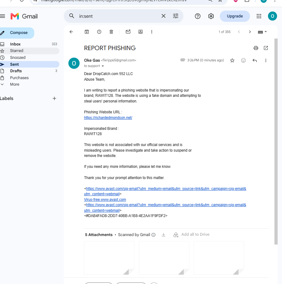Viewport: 282px width, 284px height.
Task: Open the Settings gear
Action: [x=211, y=16]
